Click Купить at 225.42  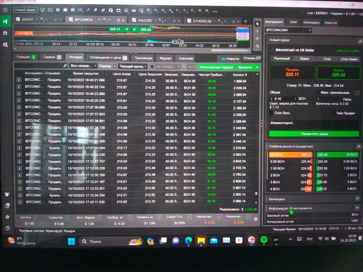[338, 73]
